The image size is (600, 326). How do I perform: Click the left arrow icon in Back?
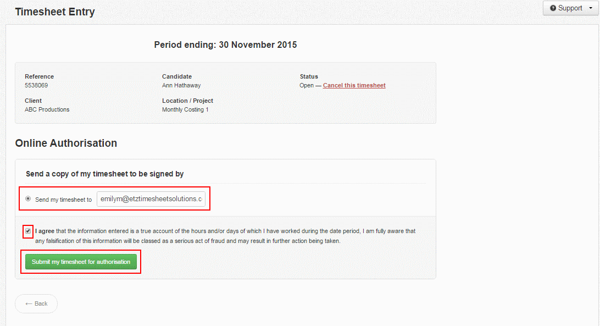pyautogui.click(x=29, y=304)
